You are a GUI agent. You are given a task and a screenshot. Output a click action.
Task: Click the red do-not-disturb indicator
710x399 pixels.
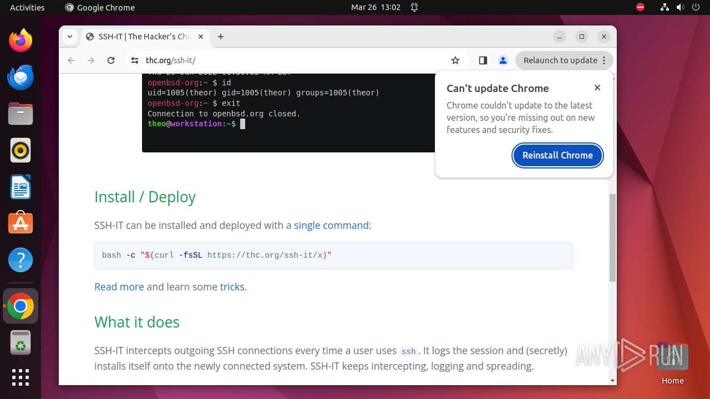(640, 7)
